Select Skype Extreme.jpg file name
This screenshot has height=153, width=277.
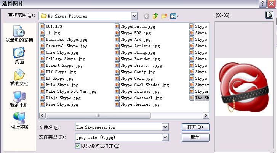(140, 92)
